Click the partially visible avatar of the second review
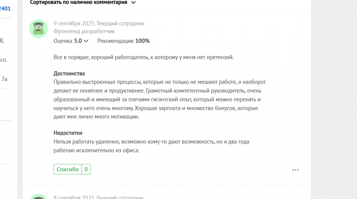 39,197
